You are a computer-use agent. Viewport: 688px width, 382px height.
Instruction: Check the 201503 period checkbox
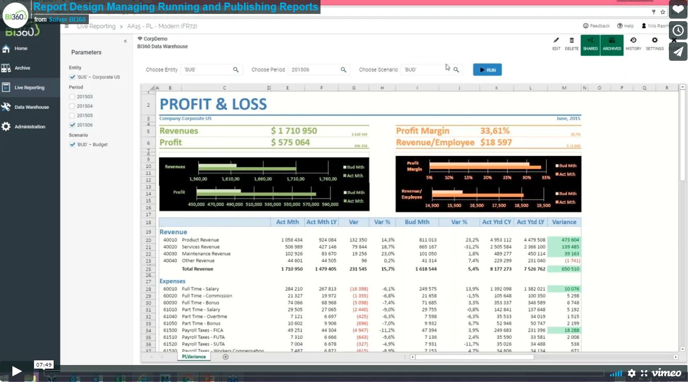pos(72,97)
